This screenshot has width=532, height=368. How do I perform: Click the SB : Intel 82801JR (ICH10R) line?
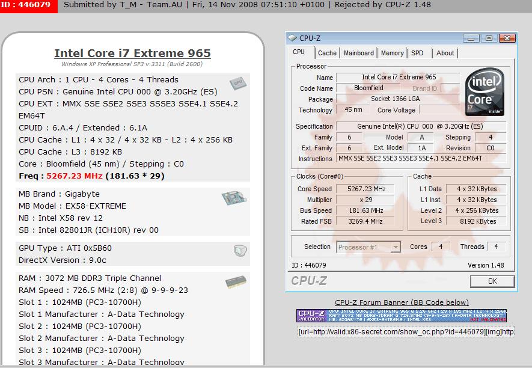tap(88, 230)
